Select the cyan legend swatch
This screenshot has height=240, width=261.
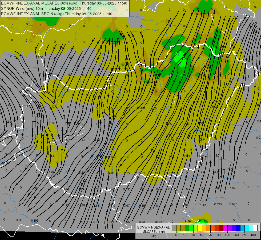click(247, 228)
